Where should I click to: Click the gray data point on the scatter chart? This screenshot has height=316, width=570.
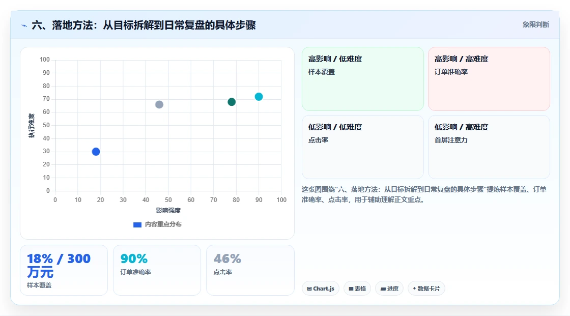point(159,105)
